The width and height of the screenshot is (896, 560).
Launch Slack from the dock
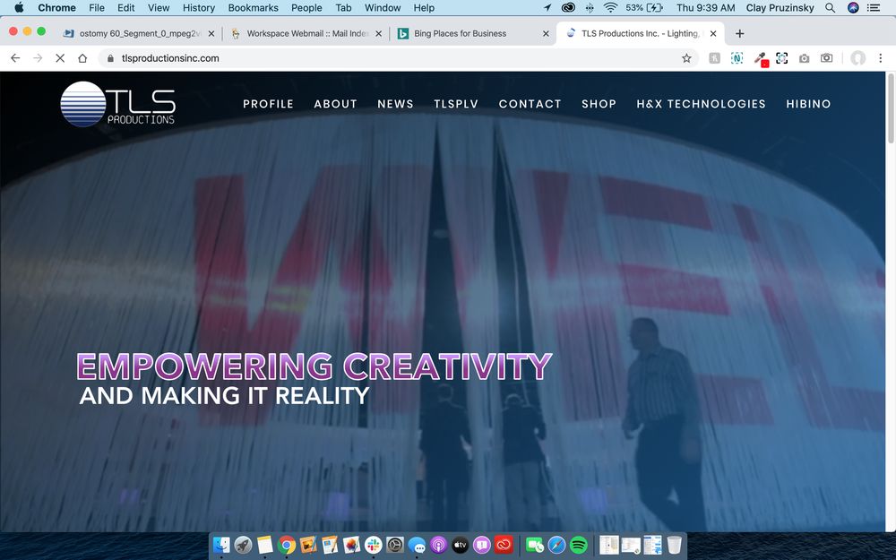coord(374,544)
